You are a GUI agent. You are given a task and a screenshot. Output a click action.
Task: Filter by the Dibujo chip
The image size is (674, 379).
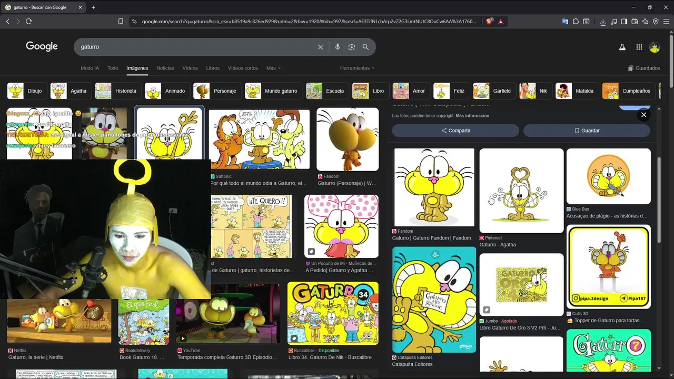tap(26, 91)
